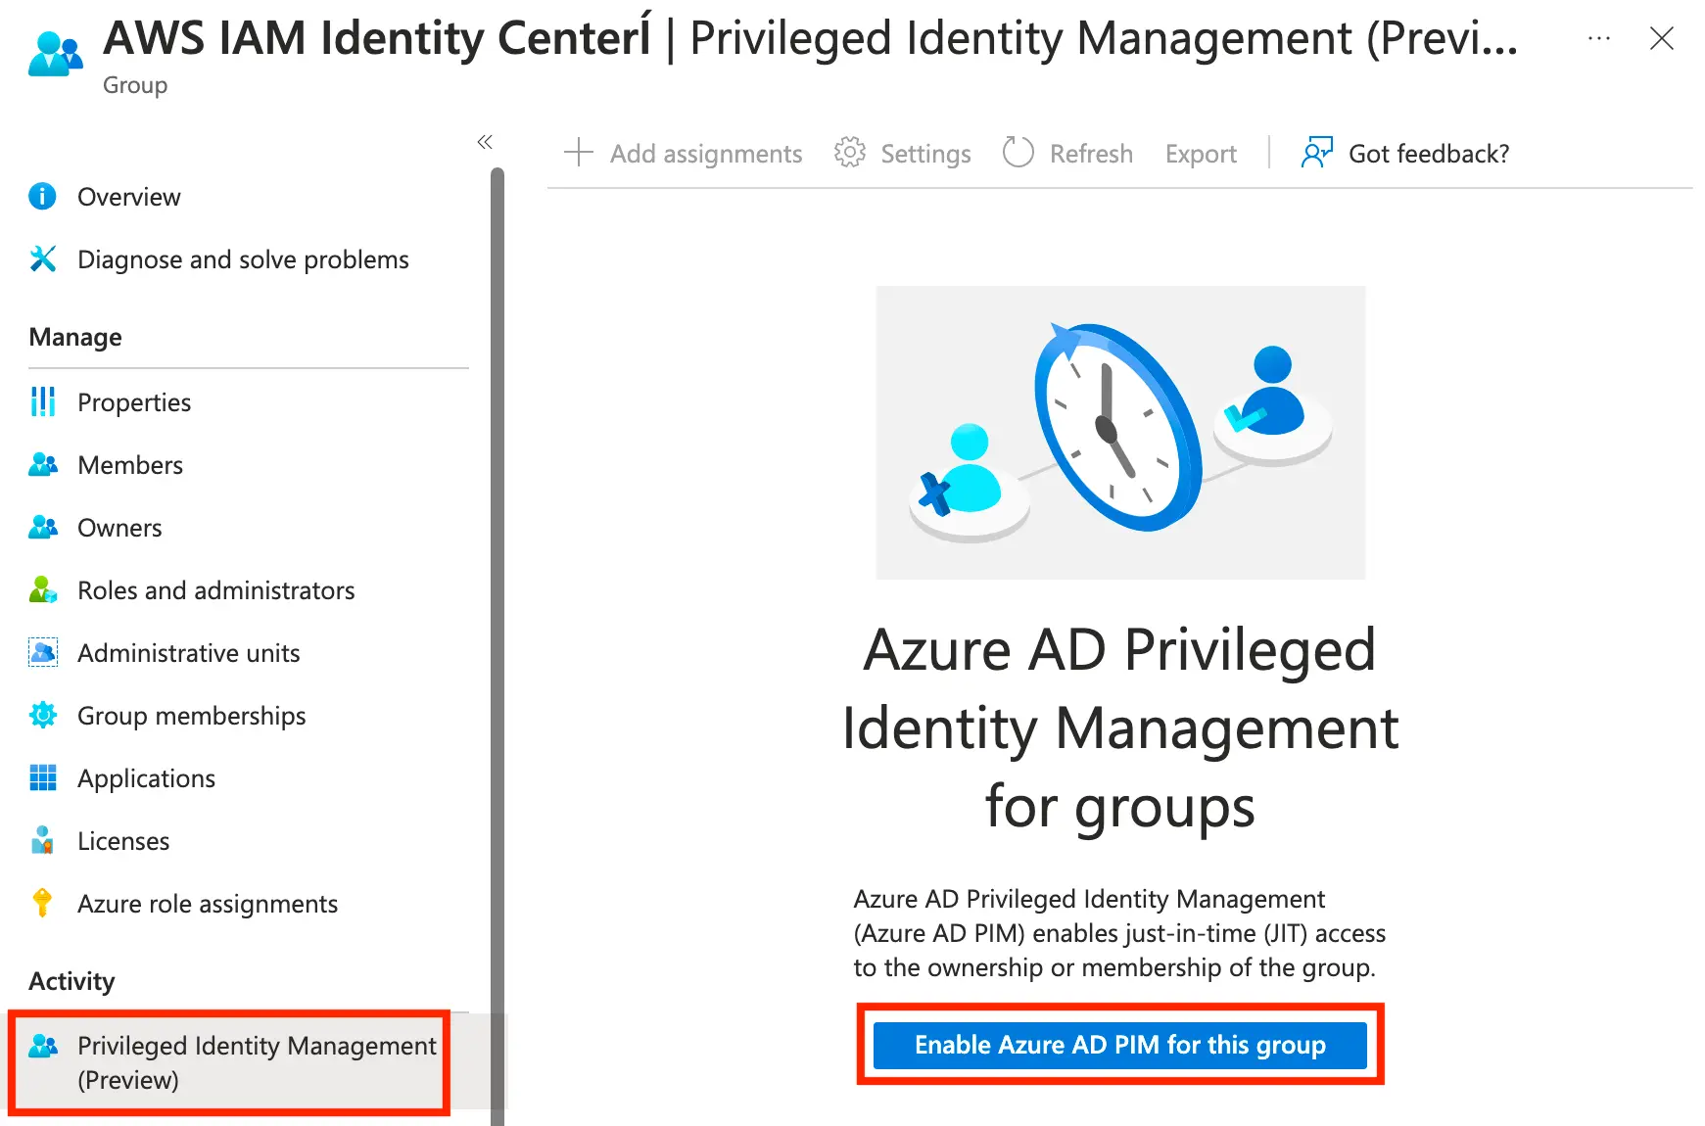Click Add assignments in toolbar
The width and height of the screenshot is (1705, 1126).
(x=685, y=154)
